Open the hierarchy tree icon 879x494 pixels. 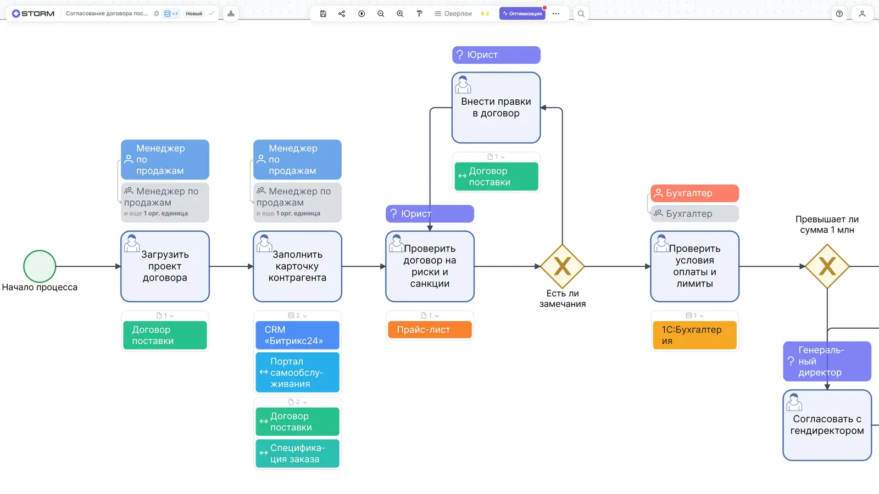click(231, 14)
